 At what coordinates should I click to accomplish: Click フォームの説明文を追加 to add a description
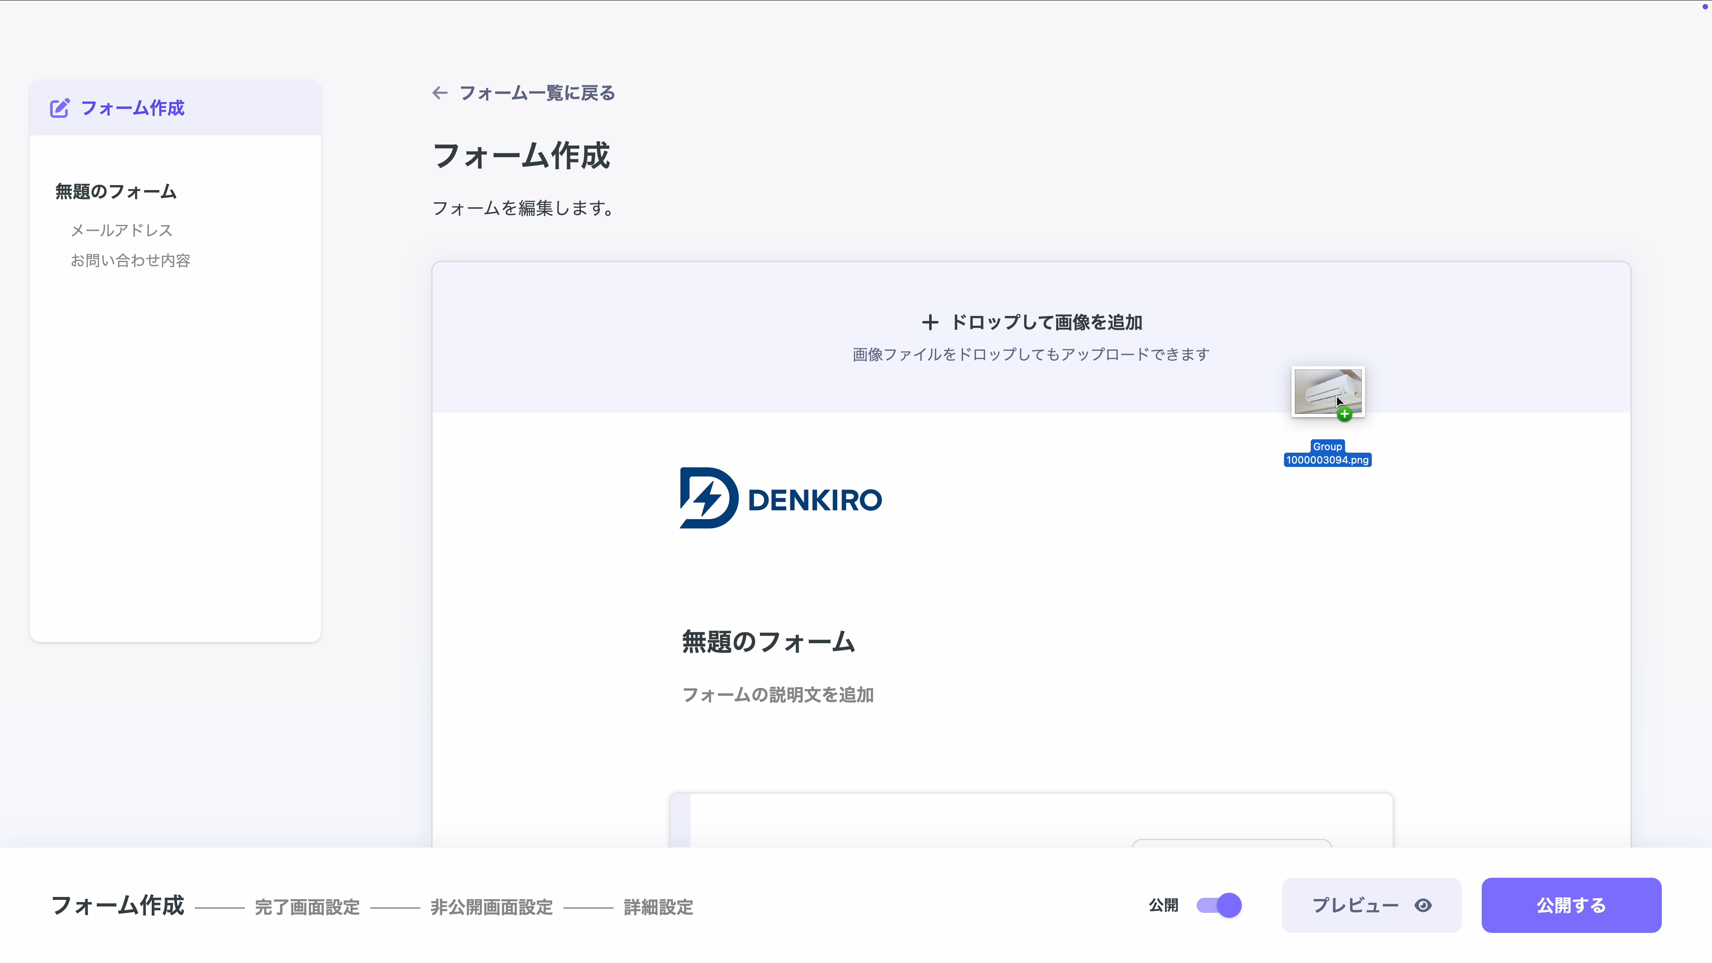(x=777, y=695)
